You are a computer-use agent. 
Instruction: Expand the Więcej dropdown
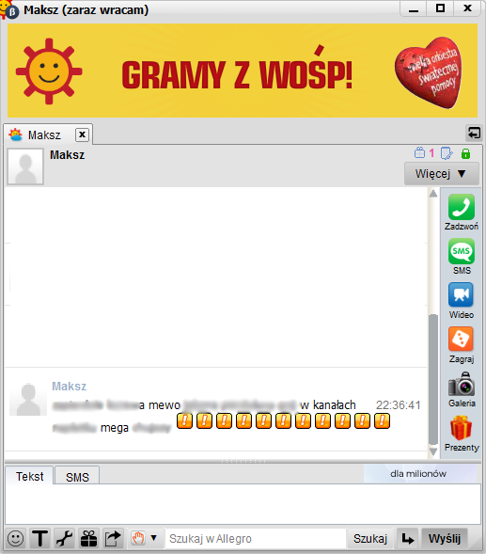442,174
